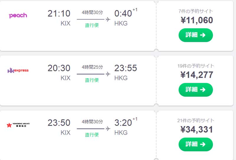Click the airplane icon on the Peach flight
Image resolution: width=236 pixels, height=160 pixels.
pos(107,19)
